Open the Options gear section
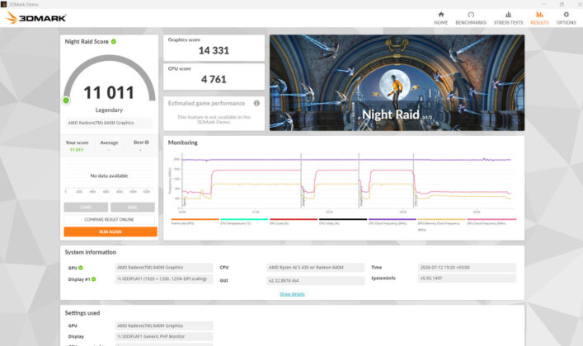Screen dimensions: 583x346 click(x=566, y=18)
